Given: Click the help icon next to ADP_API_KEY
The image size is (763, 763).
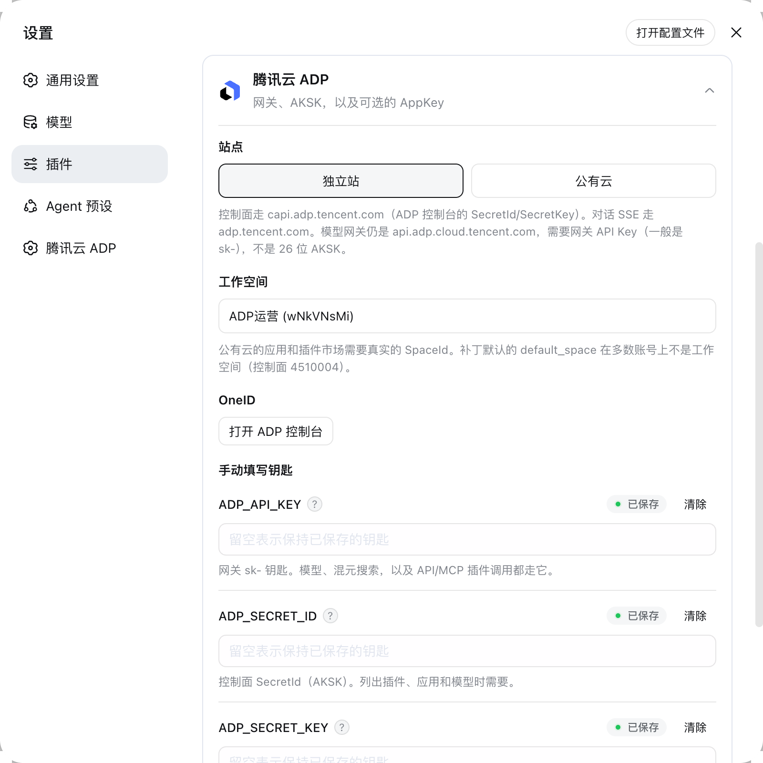Looking at the screenshot, I should click(315, 504).
